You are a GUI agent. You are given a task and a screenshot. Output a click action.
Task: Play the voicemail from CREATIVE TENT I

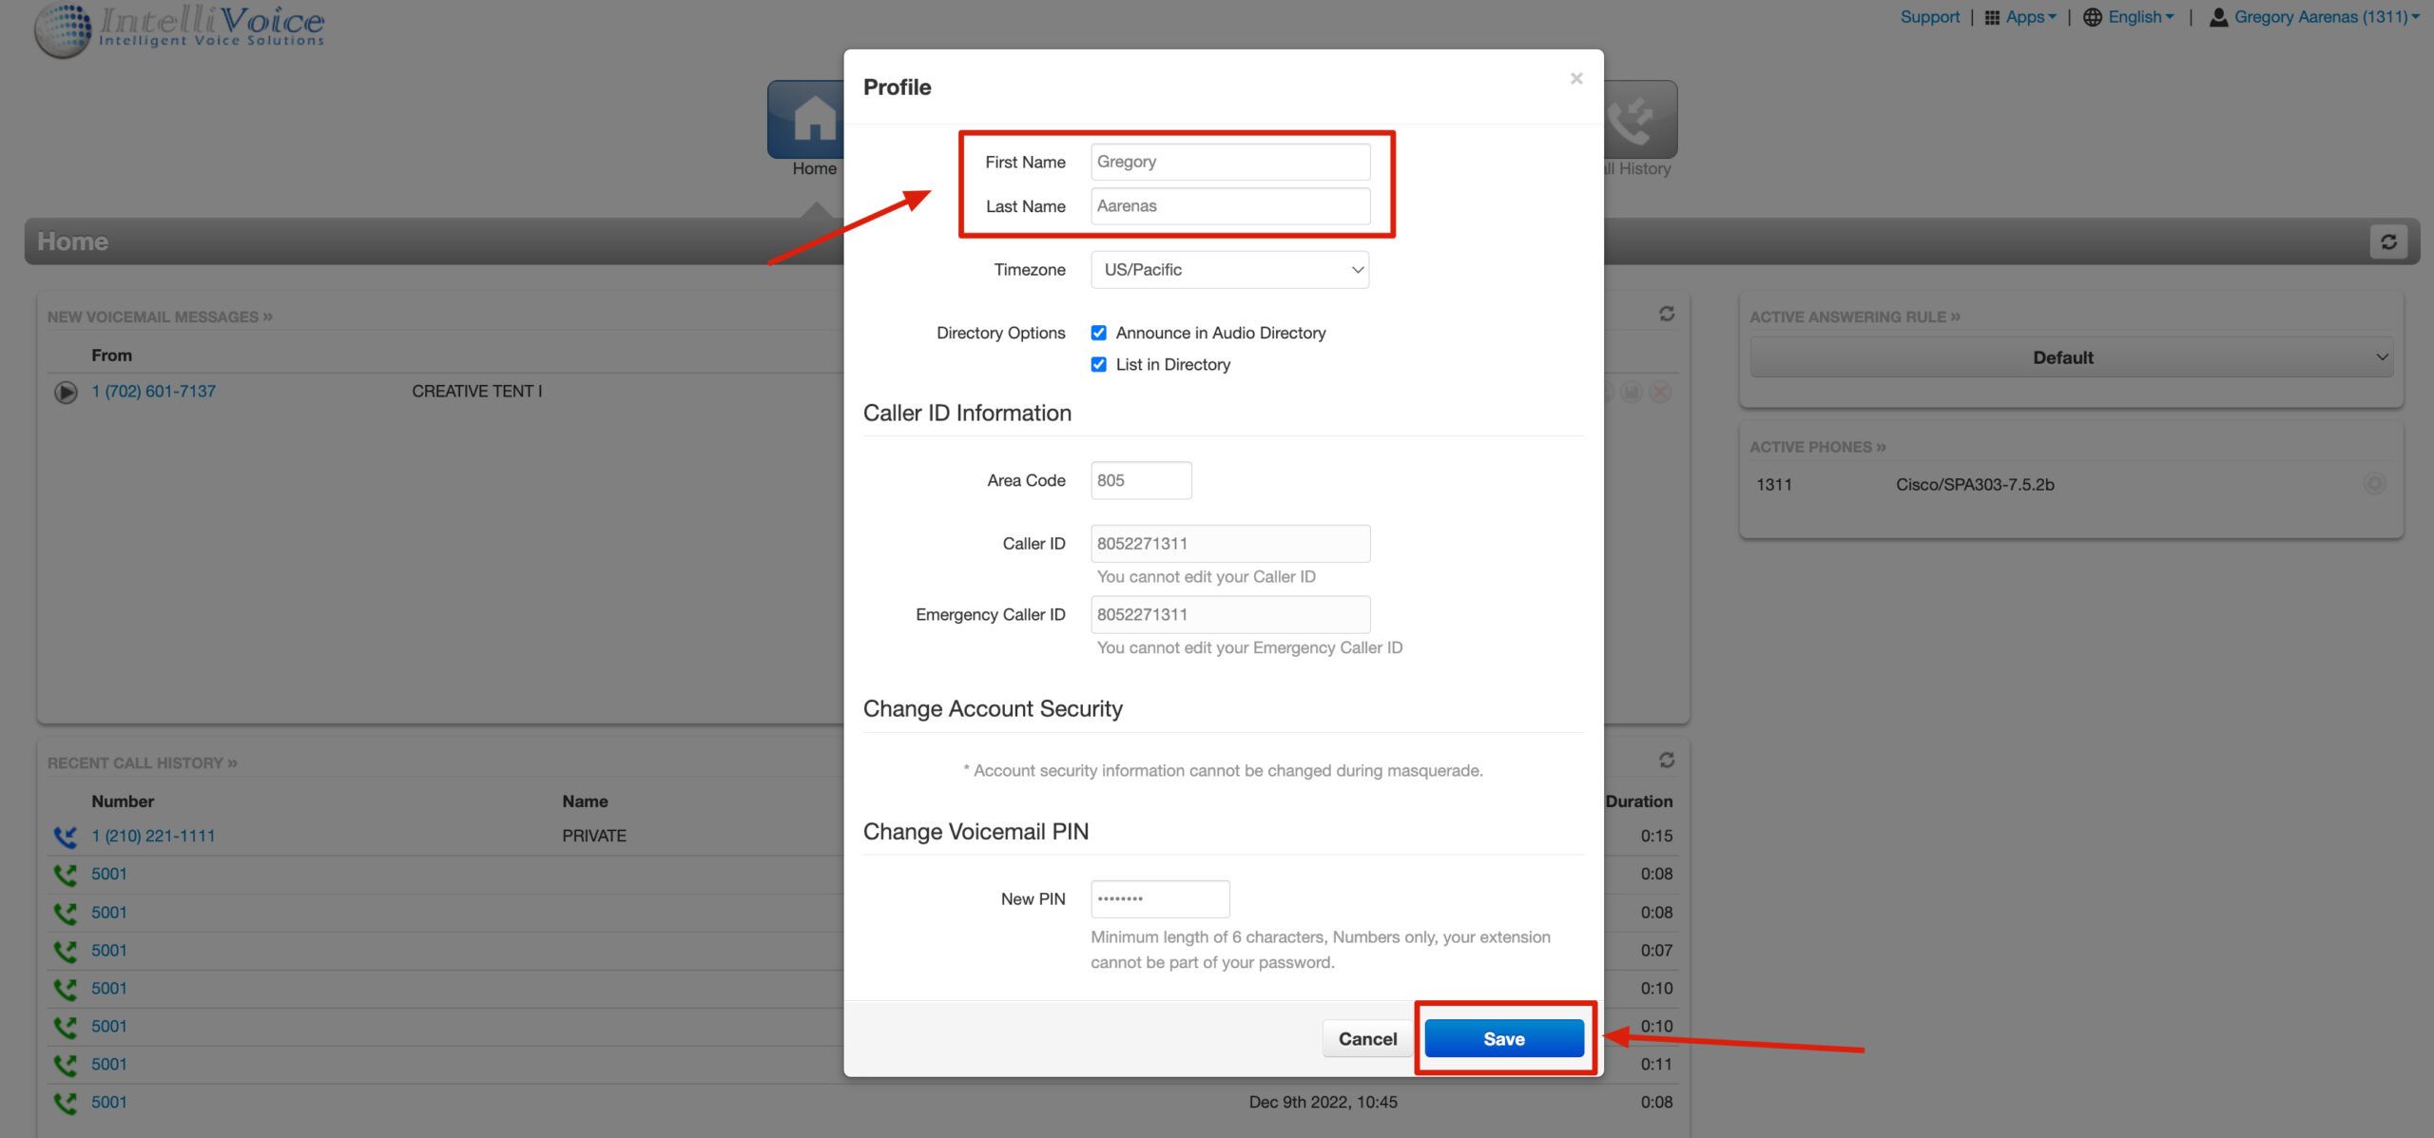65,392
